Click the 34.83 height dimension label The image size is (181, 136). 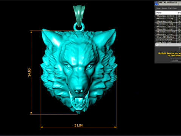(x=29, y=73)
